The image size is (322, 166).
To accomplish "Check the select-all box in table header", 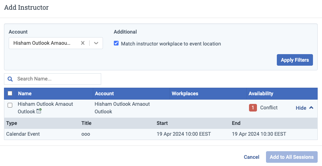I will [x=10, y=93].
